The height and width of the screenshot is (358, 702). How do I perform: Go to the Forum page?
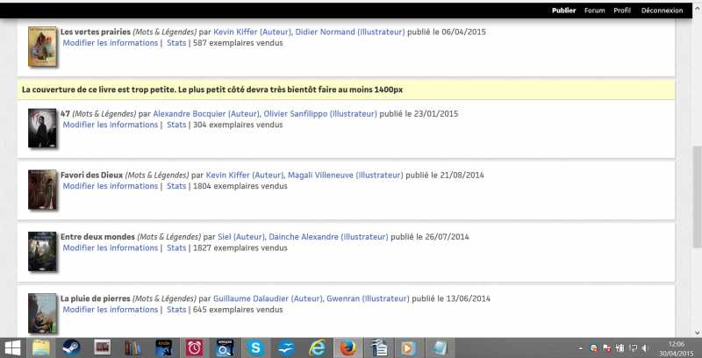pos(594,11)
